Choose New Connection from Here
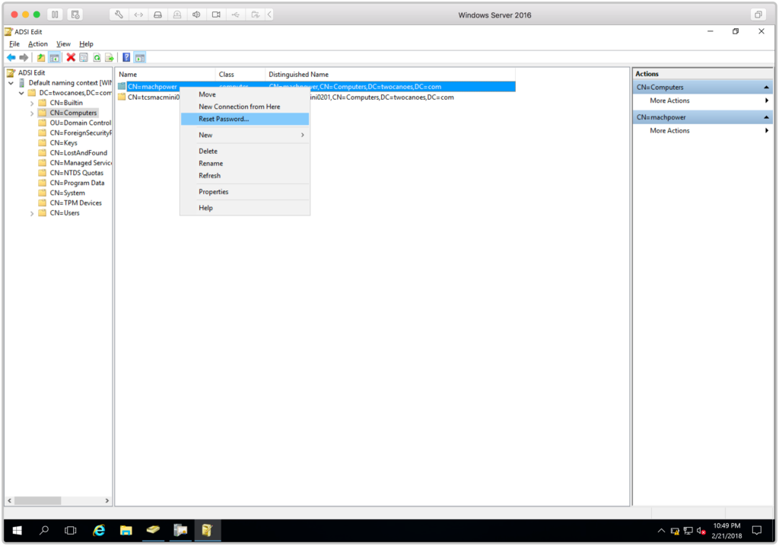Screen dimensions: 779x546 (245, 107)
